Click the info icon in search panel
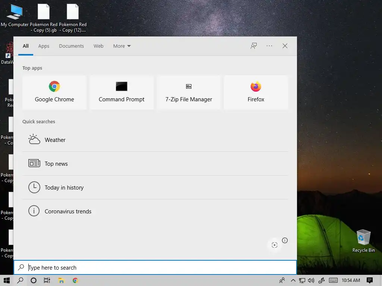The height and width of the screenshot is (286, 382). 285,240
